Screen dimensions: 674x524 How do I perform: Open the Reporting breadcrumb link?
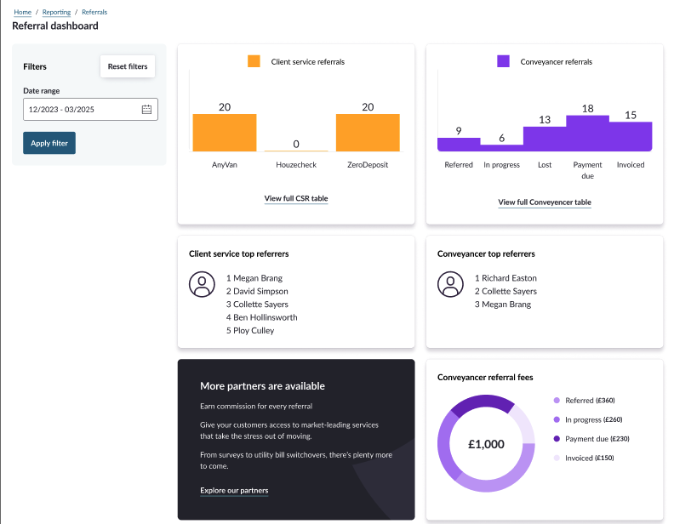pyautogui.click(x=56, y=12)
